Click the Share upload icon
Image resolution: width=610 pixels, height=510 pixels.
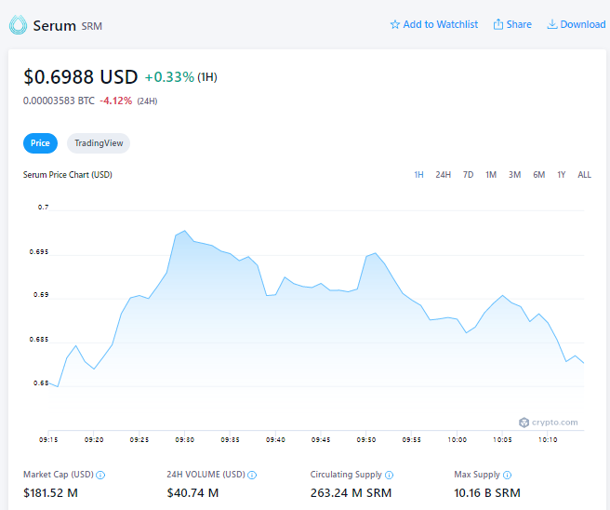pyautogui.click(x=498, y=24)
